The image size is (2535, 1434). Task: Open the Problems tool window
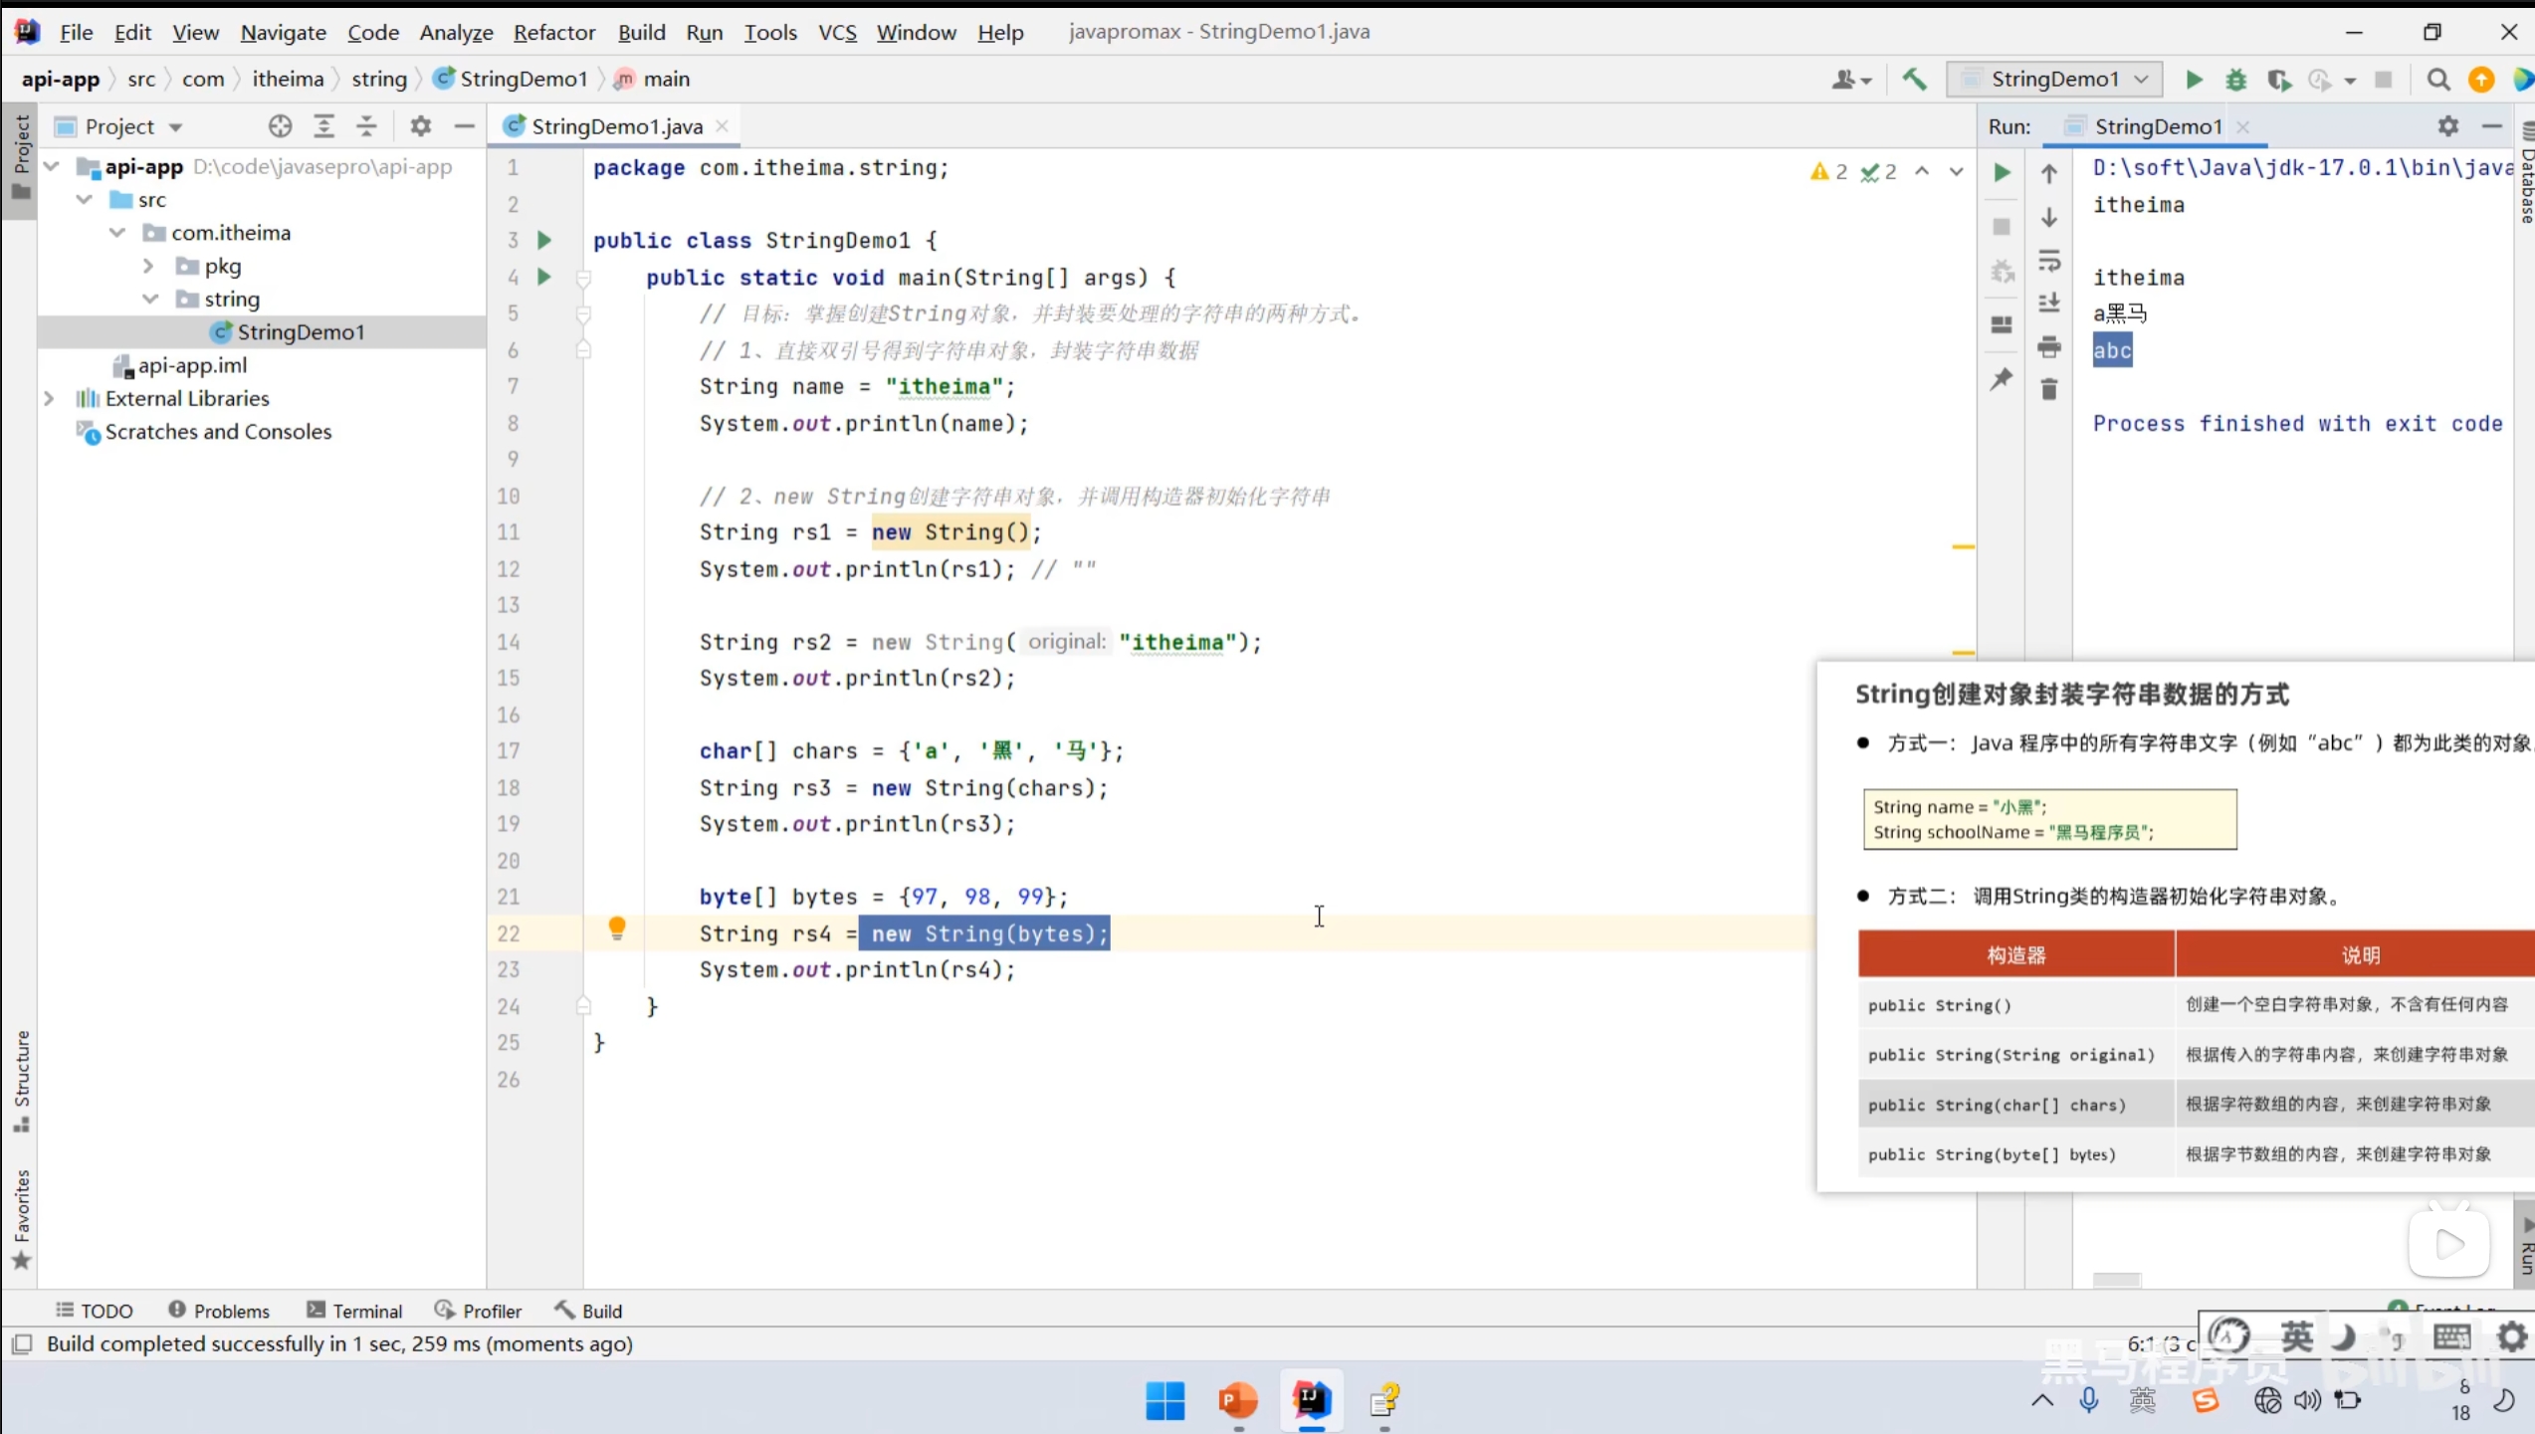[x=219, y=1311]
